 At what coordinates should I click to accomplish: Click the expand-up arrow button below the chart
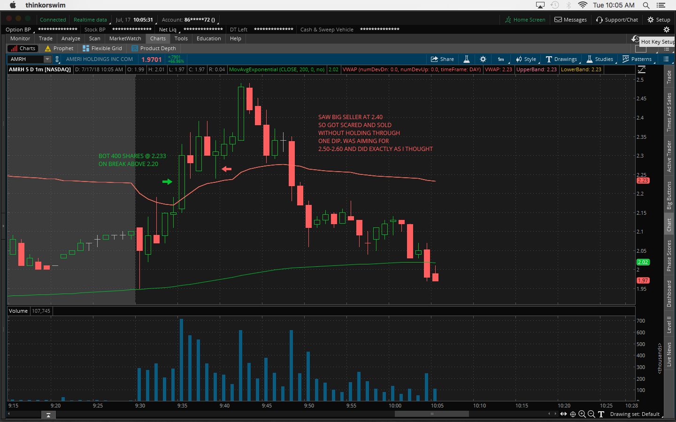tap(48, 415)
